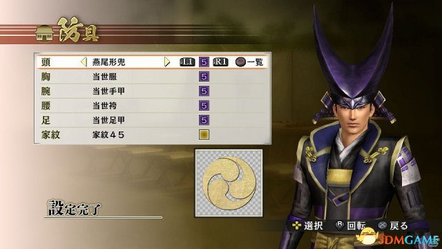Click the 回転 R-stick icon
This screenshot has width=442, height=249.
pyautogui.click(x=339, y=225)
